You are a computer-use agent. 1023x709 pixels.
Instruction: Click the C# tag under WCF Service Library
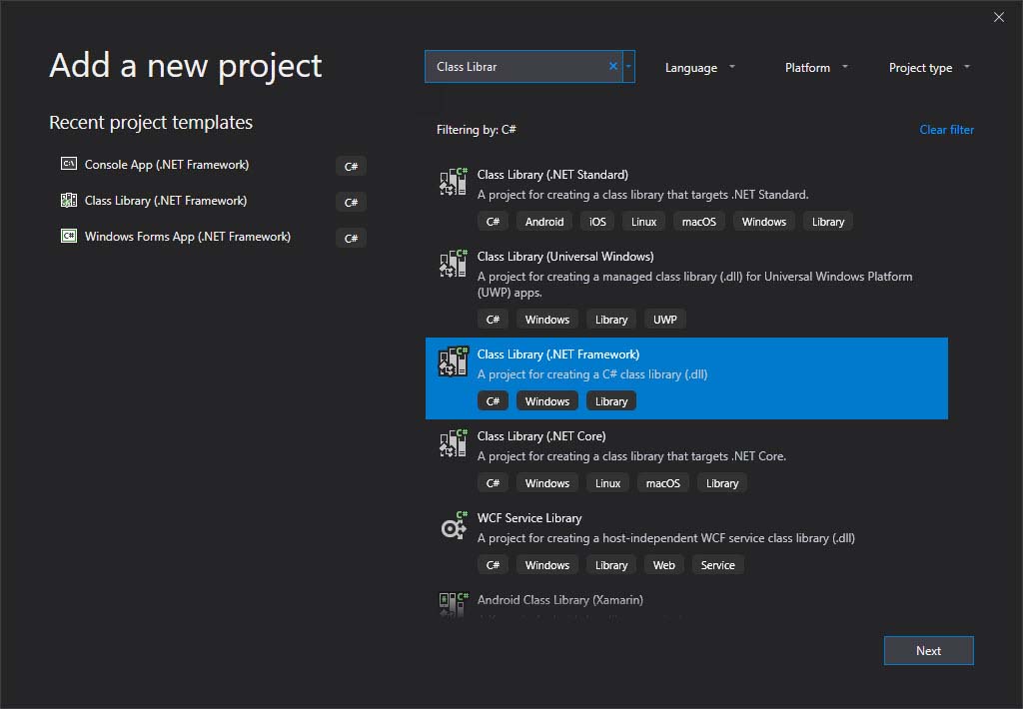click(x=493, y=565)
